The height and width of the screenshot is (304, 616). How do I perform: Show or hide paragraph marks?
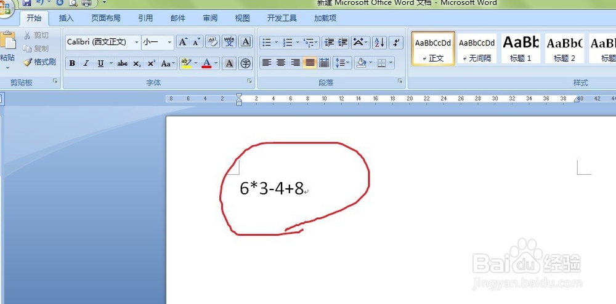[x=396, y=42]
